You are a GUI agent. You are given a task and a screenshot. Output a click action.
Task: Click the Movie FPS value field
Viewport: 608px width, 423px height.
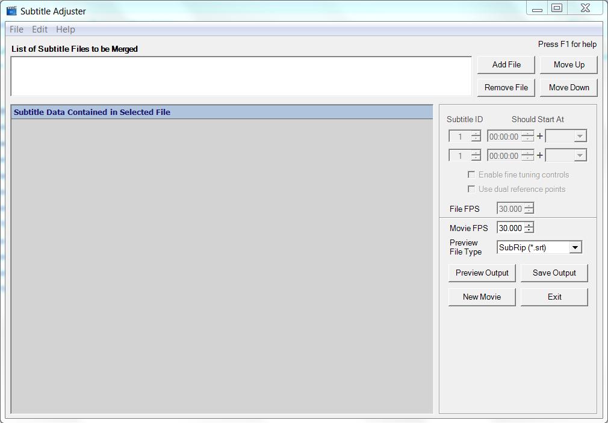pos(510,228)
